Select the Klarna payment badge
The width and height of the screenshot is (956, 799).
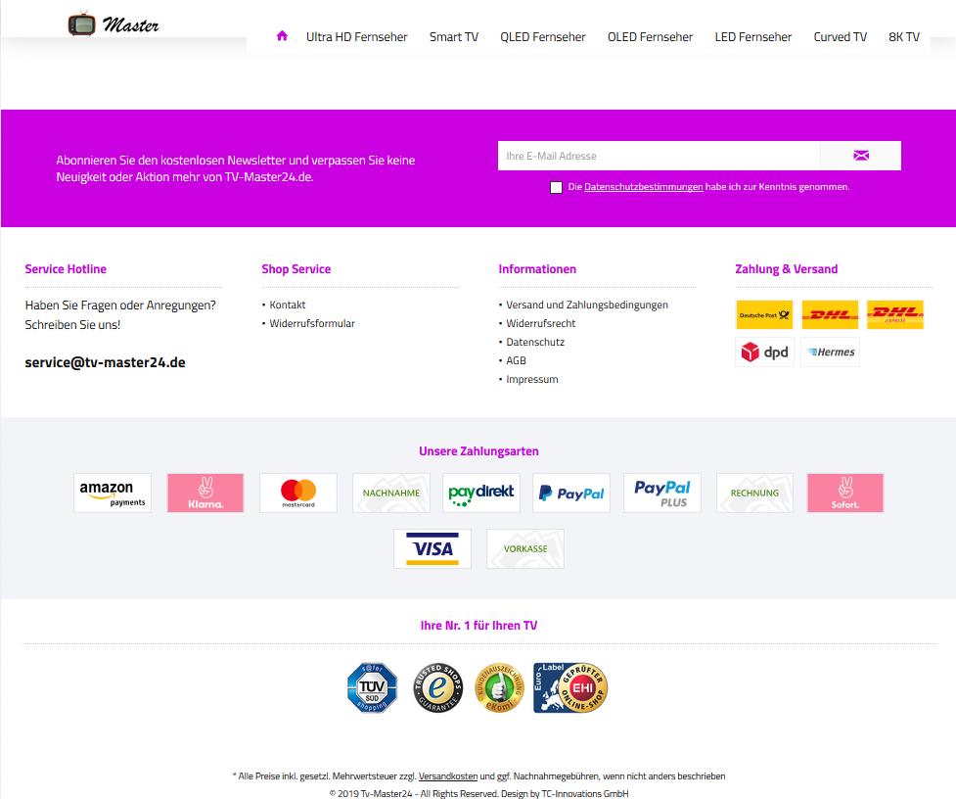point(205,493)
